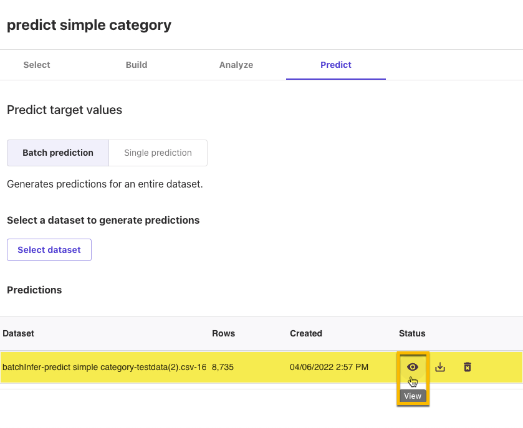Click the predict simple category model title
Screen dimensions: 523x428
point(89,25)
